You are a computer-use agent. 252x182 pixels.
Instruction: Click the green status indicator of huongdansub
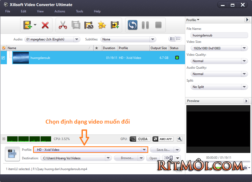[x=177, y=58]
